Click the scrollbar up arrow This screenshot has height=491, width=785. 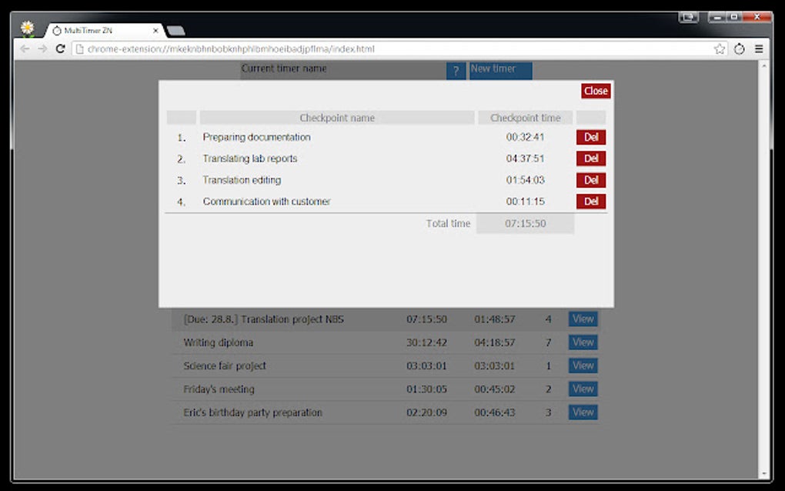click(764, 66)
